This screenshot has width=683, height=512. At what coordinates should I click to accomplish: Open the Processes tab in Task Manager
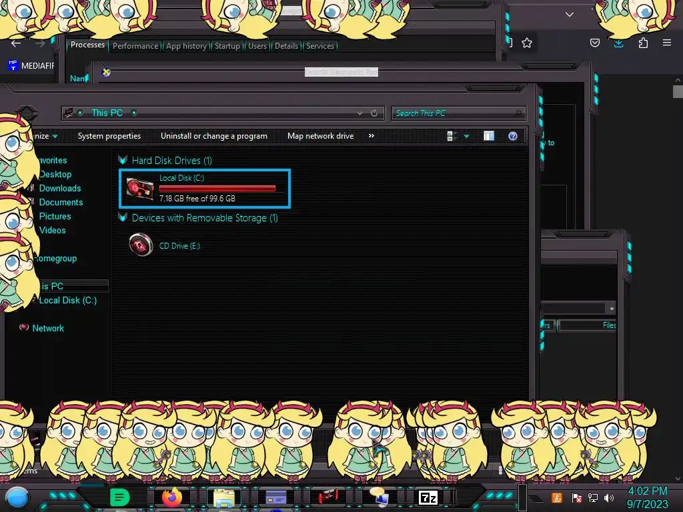[87, 45]
